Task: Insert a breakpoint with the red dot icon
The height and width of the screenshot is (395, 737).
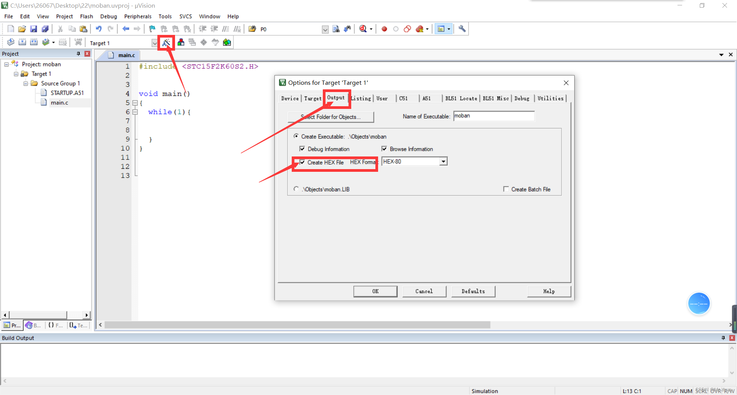Action: click(x=384, y=29)
